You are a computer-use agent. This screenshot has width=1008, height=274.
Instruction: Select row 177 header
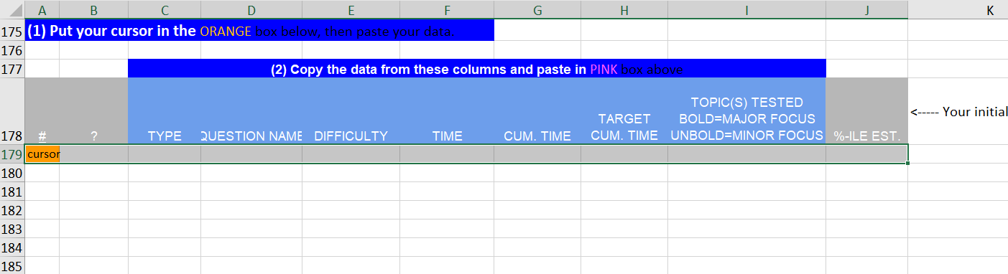(x=12, y=69)
